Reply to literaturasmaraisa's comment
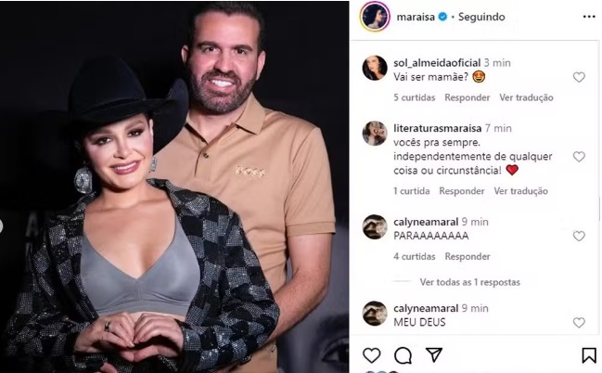This screenshot has height=373, width=602. pyautogui.click(x=462, y=191)
